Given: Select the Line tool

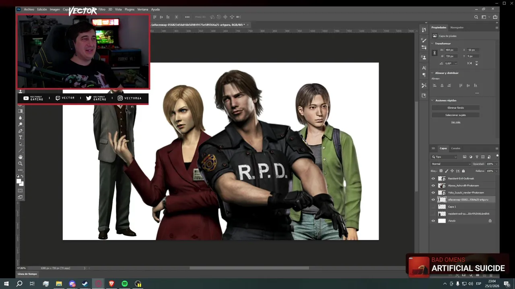Looking at the screenshot, I should tap(21, 151).
